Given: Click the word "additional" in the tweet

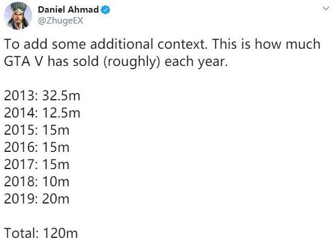Looking at the screenshot, I should (122, 44).
